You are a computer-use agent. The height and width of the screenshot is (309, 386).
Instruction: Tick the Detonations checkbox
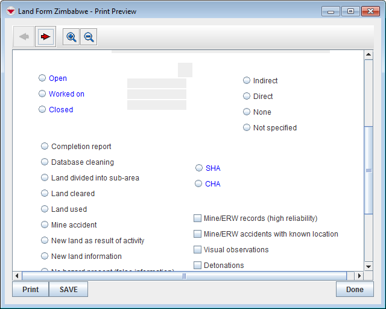coord(197,265)
